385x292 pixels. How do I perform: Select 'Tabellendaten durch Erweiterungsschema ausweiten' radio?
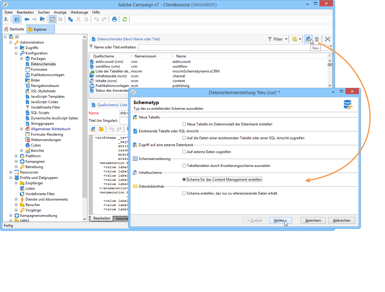coord(184,166)
